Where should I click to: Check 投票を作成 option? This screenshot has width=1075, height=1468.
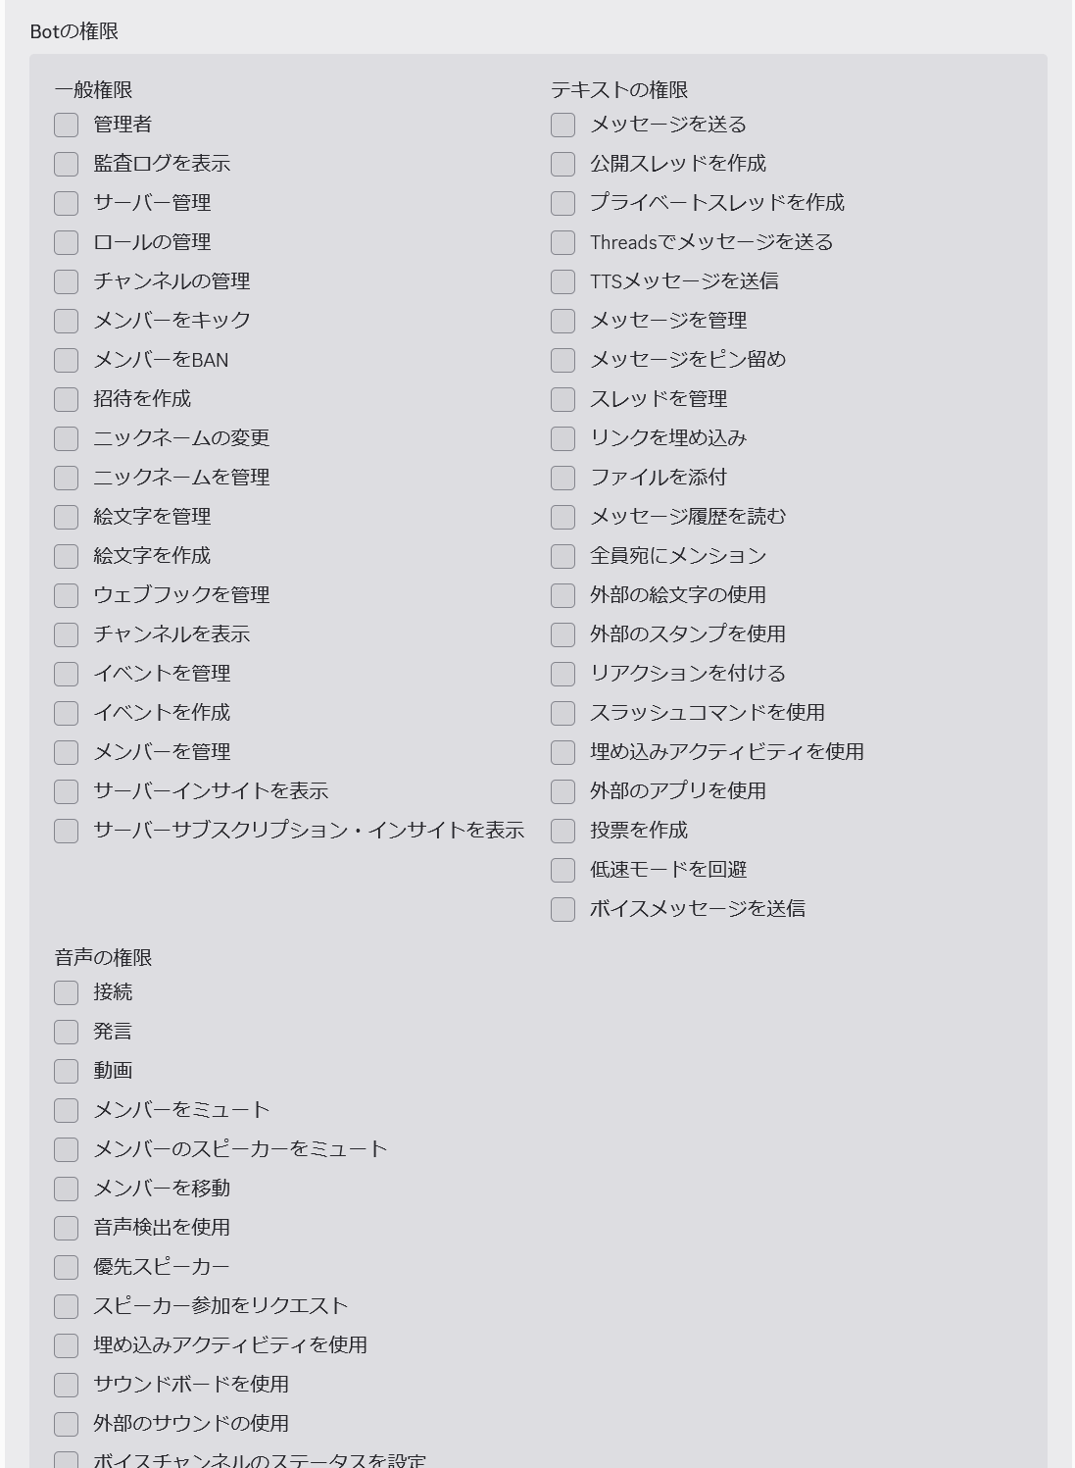point(562,831)
